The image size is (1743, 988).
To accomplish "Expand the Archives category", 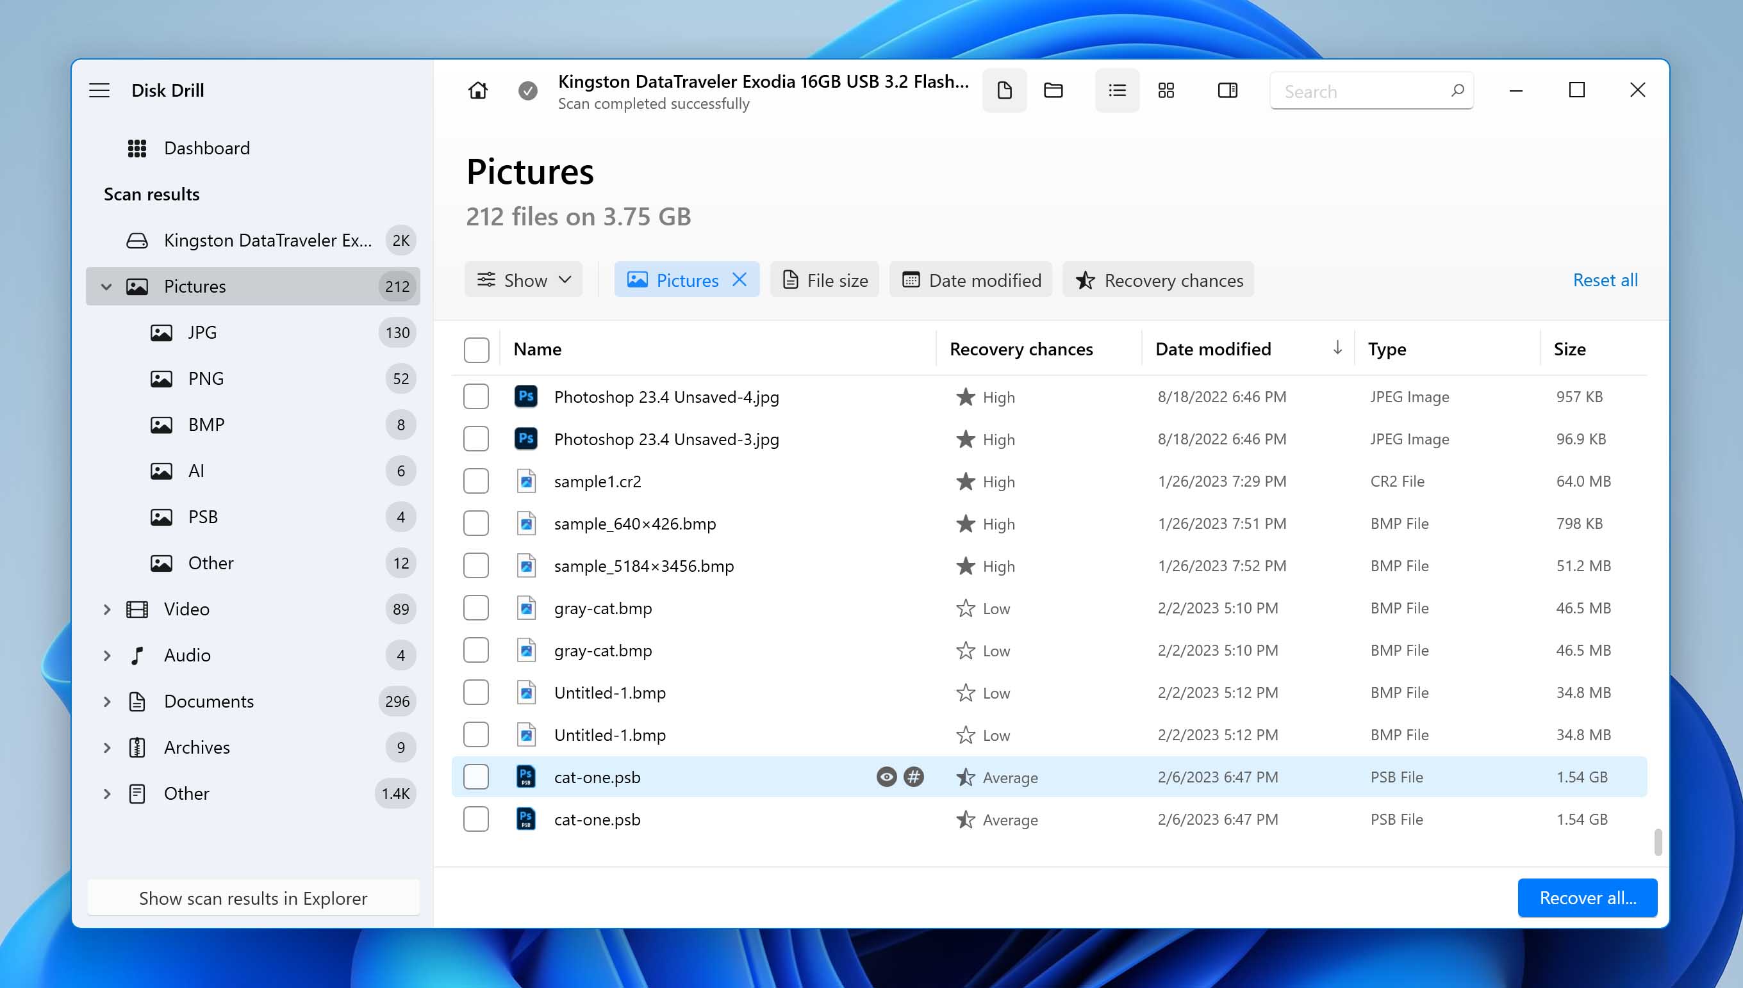I will tap(106, 747).
